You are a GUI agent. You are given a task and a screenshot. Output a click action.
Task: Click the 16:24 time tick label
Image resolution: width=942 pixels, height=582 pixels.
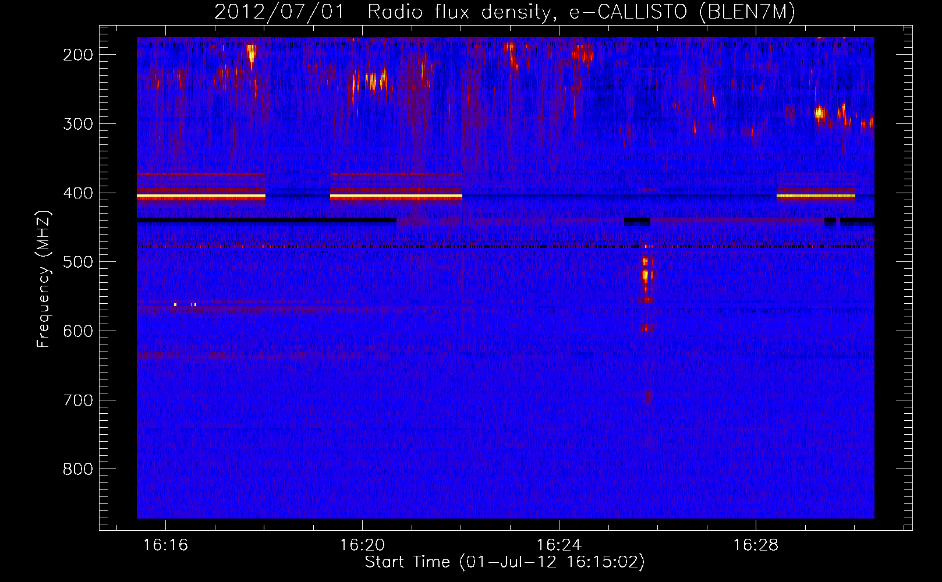pos(559,545)
